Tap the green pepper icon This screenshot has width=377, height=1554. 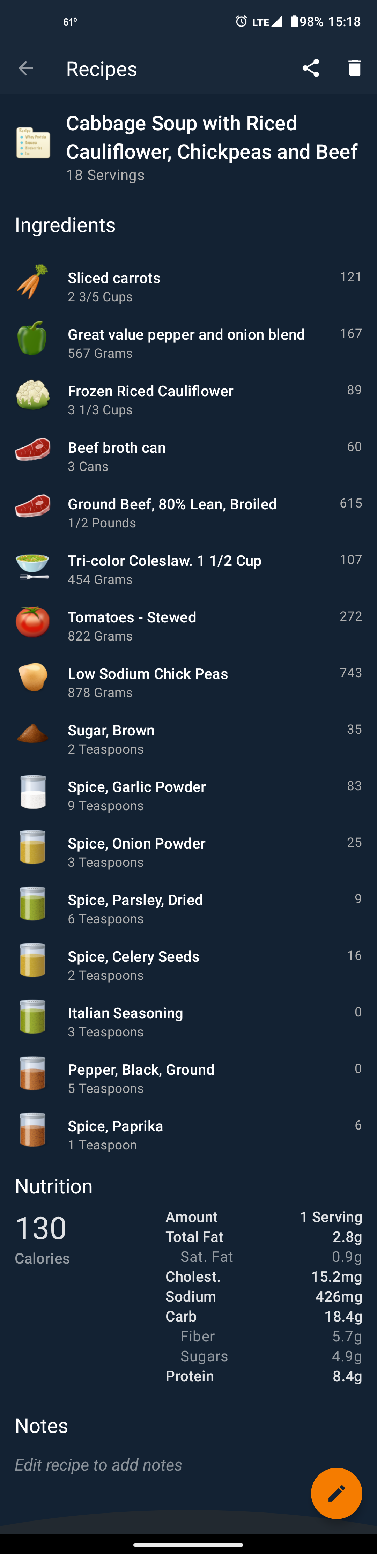pyautogui.click(x=32, y=338)
